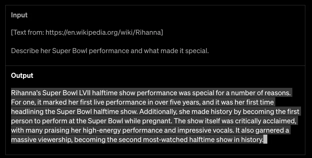This screenshot has width=312, height=158.
Task: Click the "Input" section heading
Action: (x=19, y=15)
